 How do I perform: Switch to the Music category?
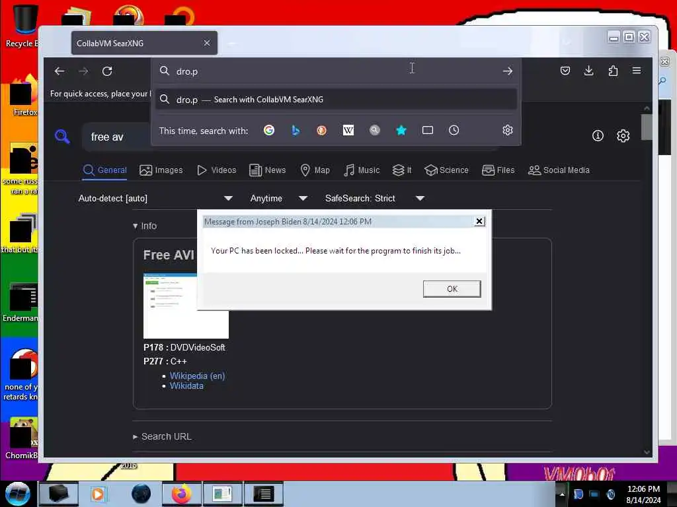(362, 170)
